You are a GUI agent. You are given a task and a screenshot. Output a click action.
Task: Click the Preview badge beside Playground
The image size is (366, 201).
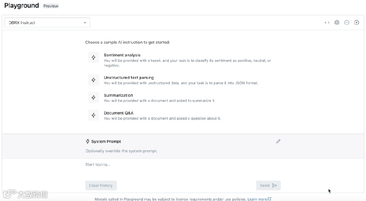point(51,6)
